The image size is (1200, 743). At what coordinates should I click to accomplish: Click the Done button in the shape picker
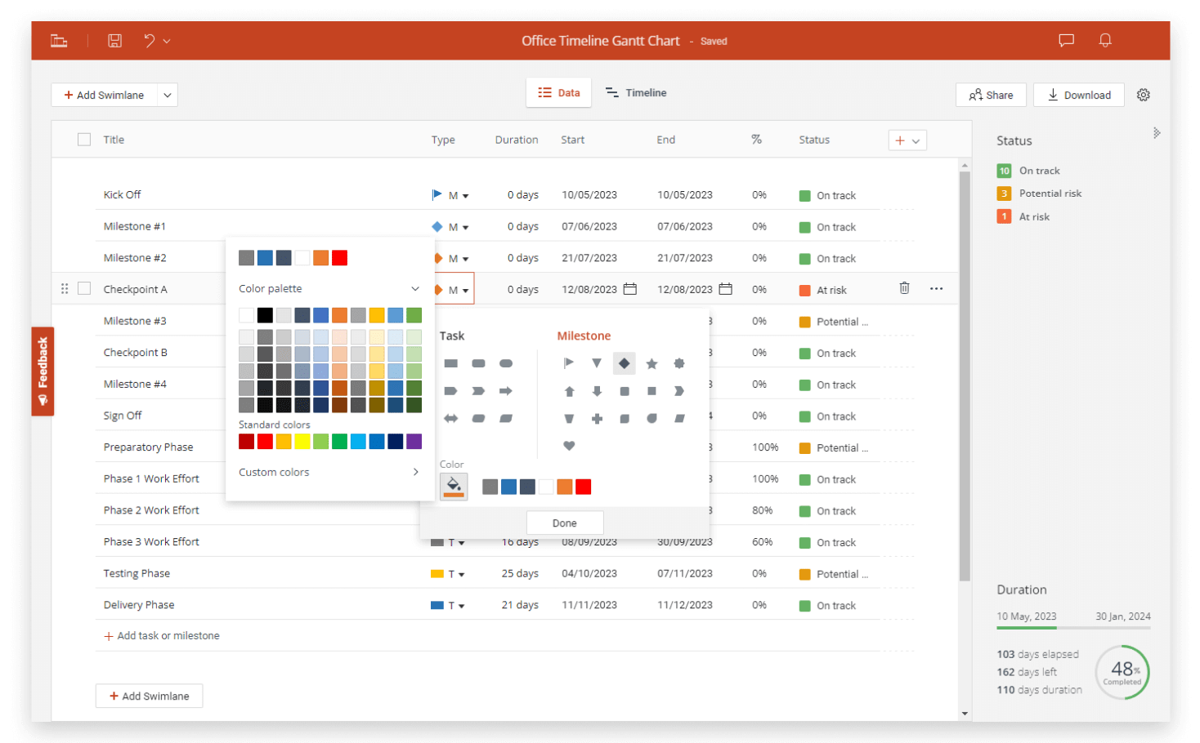[565, 522]
